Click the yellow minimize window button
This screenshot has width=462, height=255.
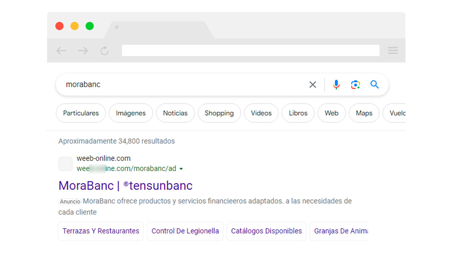click(x=74, y=26)
